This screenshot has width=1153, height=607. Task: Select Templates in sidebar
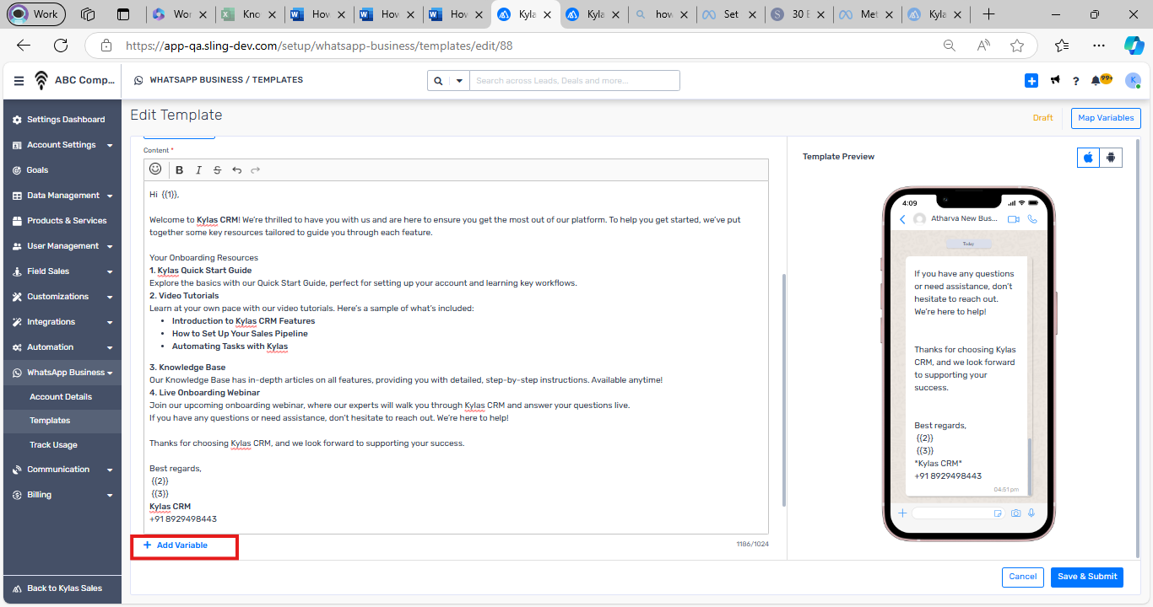point(62,421)
